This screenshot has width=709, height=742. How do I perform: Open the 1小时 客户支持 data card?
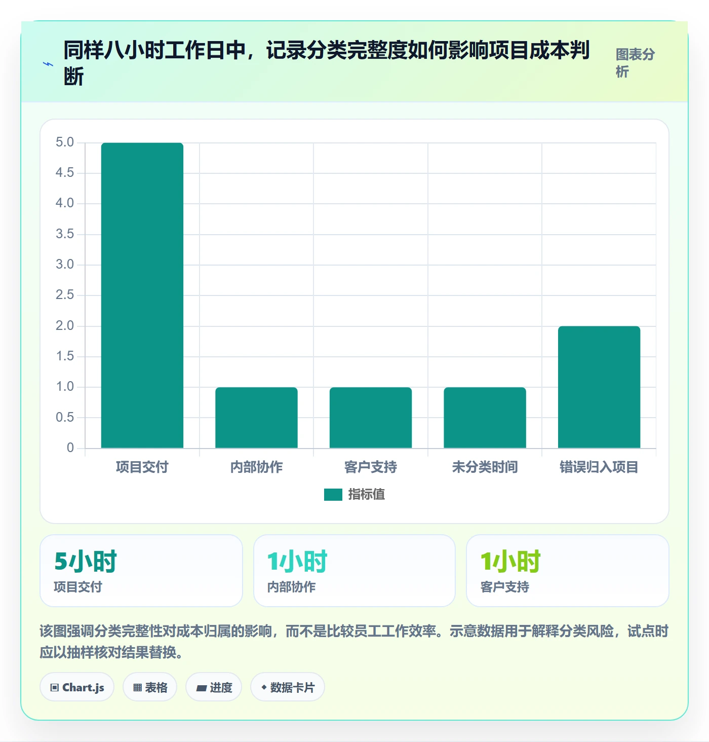(568, 571)
